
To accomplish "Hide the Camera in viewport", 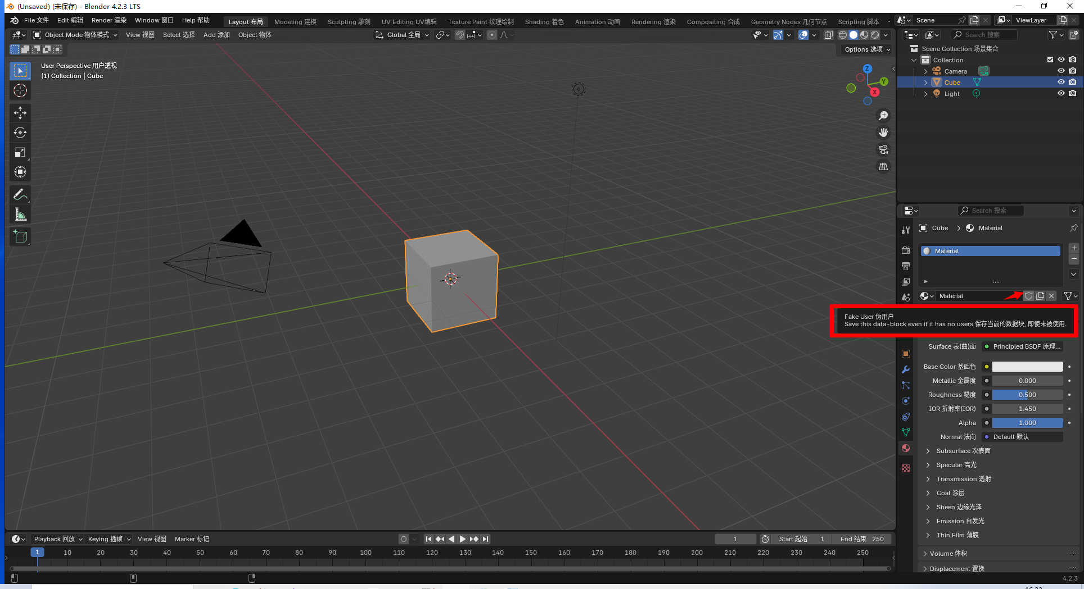I will 1061,71.
